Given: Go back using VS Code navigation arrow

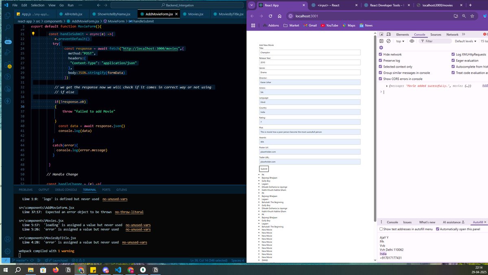Looking at the screenshot, I should (100, 5).
